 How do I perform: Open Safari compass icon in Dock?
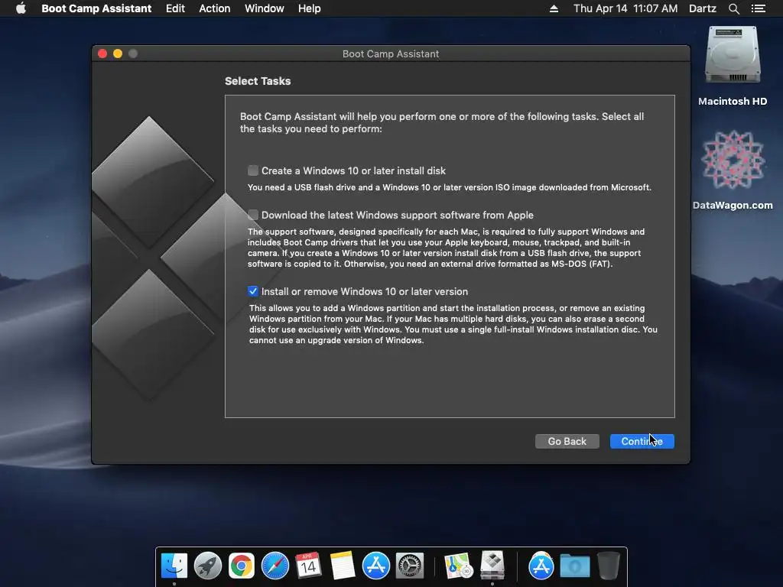click(275, 566)
